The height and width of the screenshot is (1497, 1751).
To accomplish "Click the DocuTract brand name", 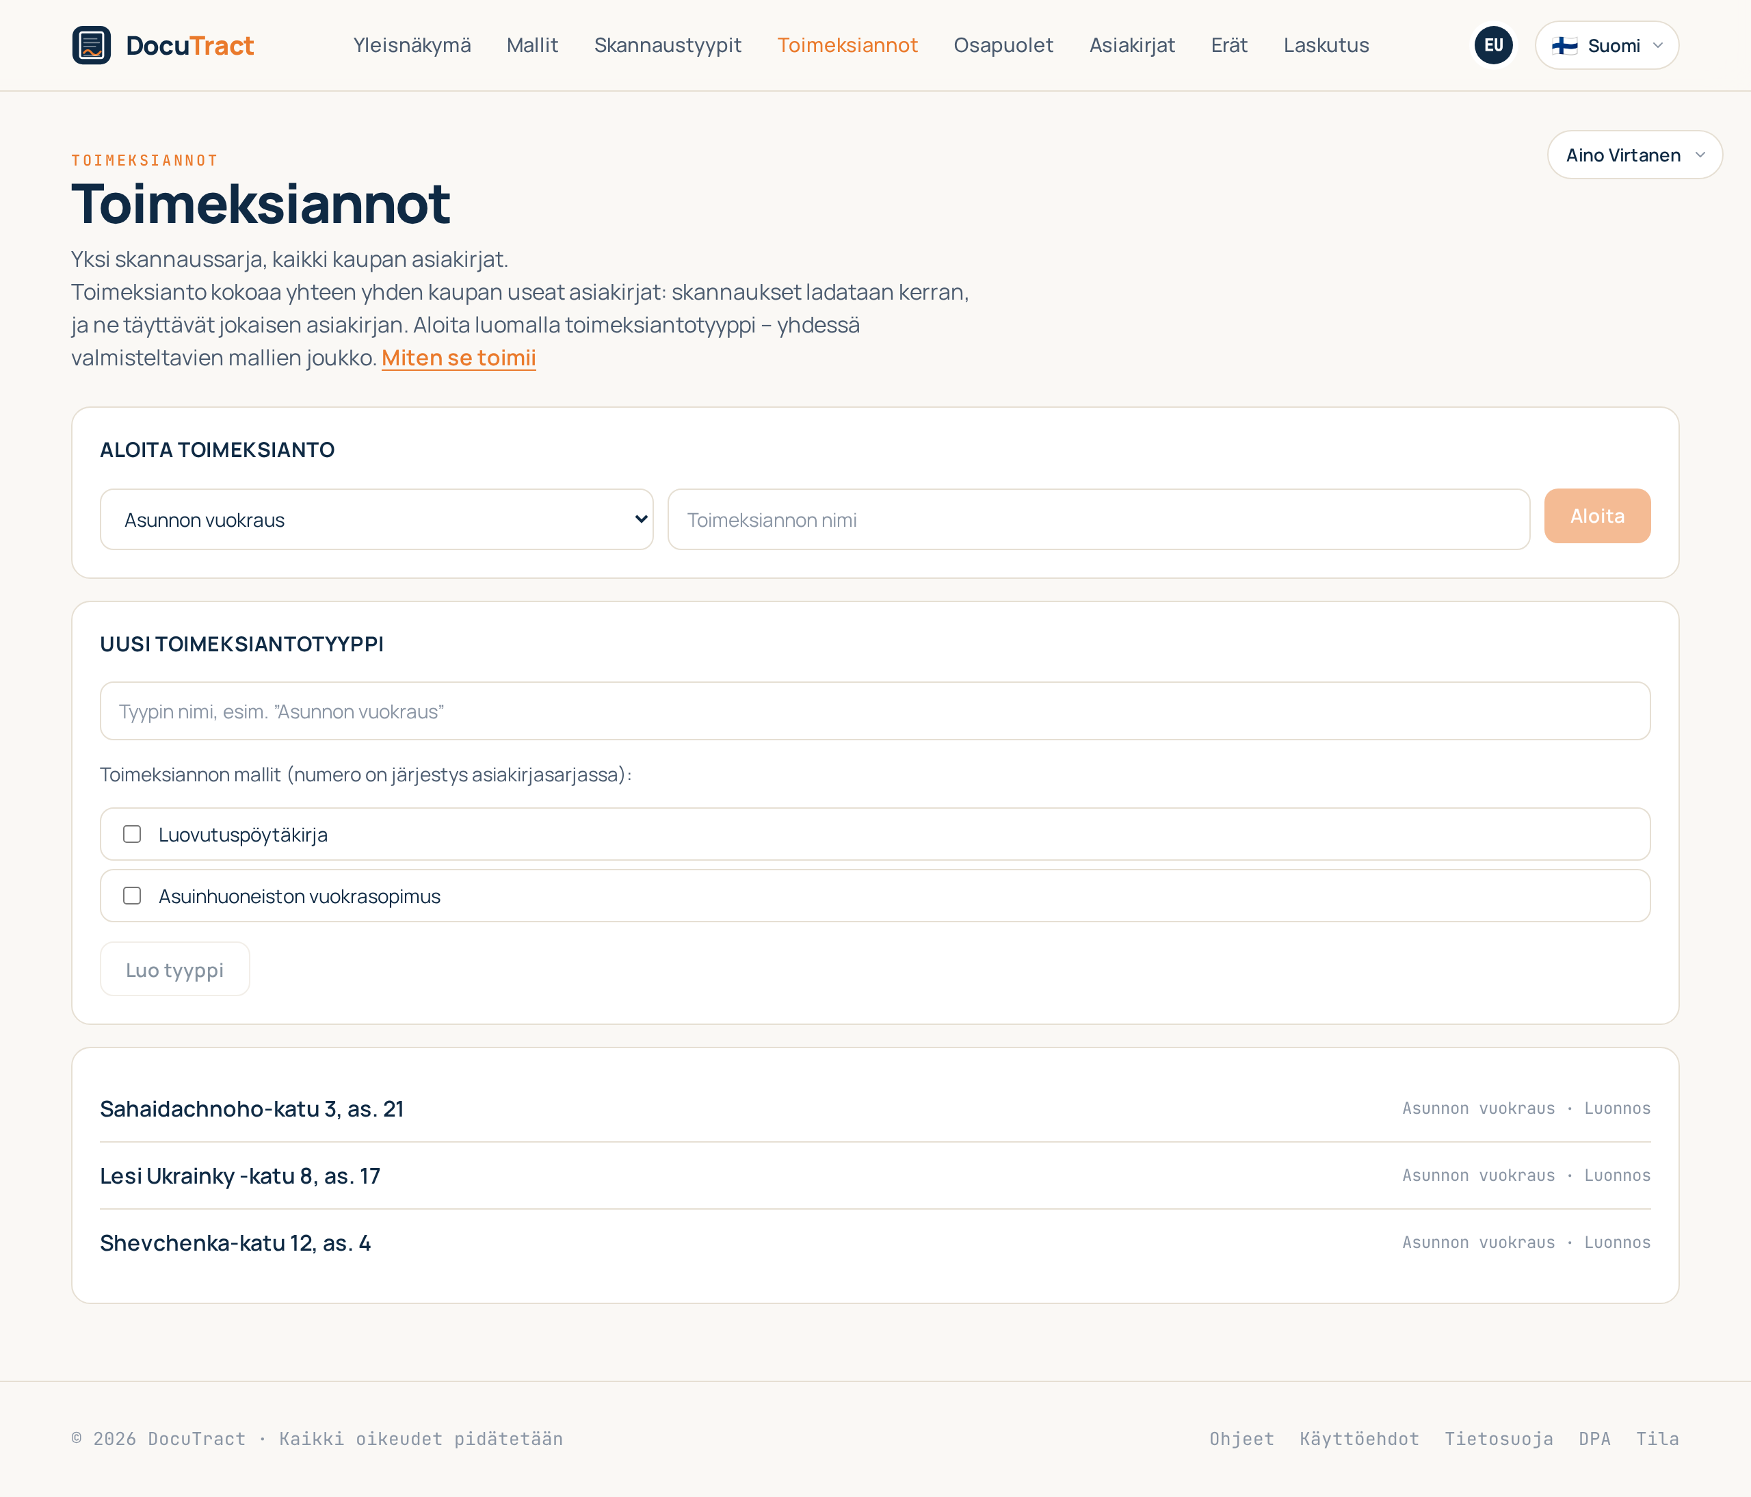I will coord(189,46).
